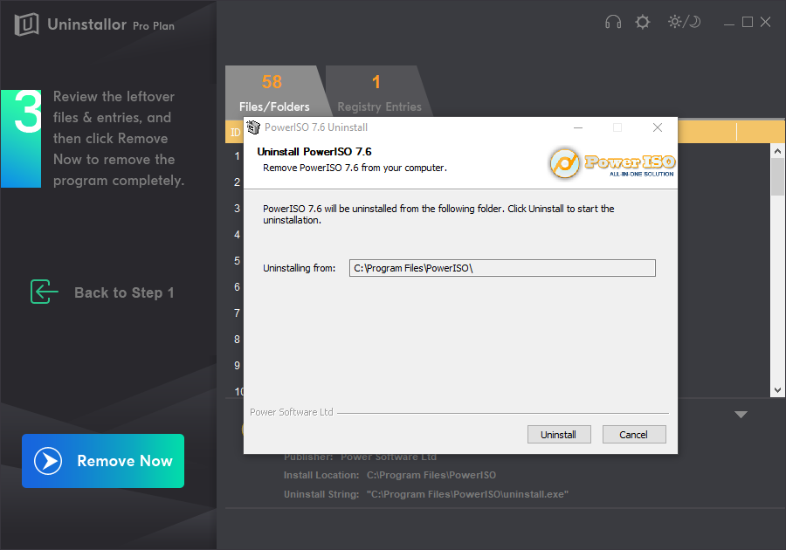
Task: Switch to the Files/Folders tab
Action: click(x=274, y=93)
